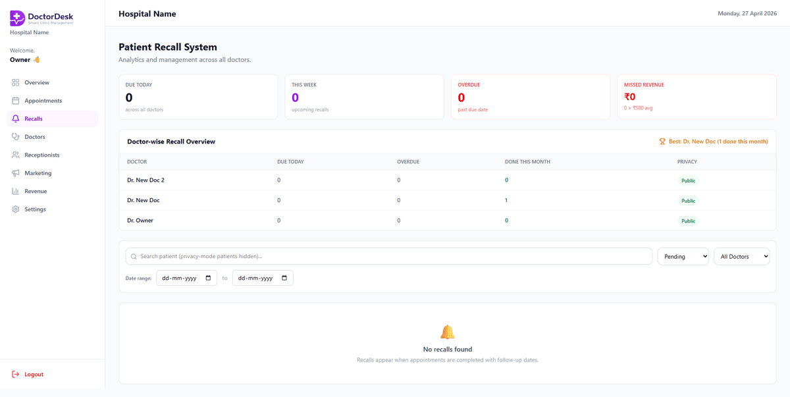Screen dimensions: 790x397
Task: Click the Logout button
Action: coord(53,375)
